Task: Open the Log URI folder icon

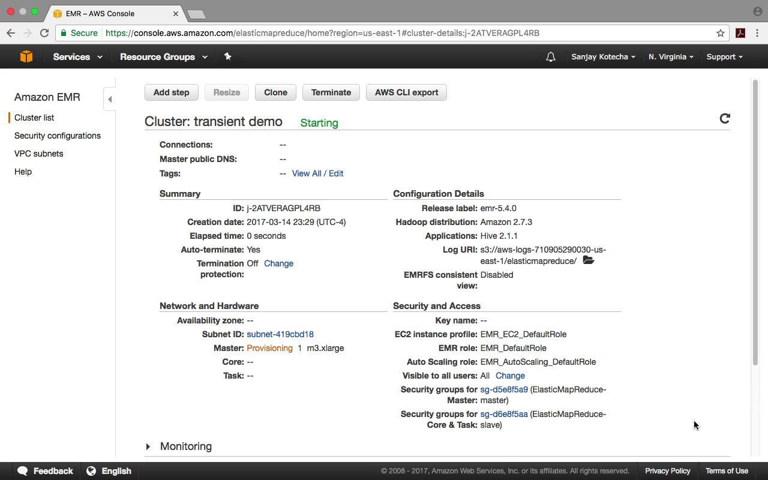Action: (x=588, y=260)
